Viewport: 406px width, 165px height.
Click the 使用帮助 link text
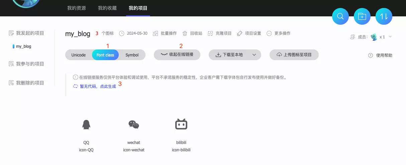pos(384,55)
